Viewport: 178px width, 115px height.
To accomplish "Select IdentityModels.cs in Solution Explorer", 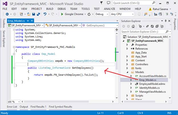I will click(x=149, y=88).
